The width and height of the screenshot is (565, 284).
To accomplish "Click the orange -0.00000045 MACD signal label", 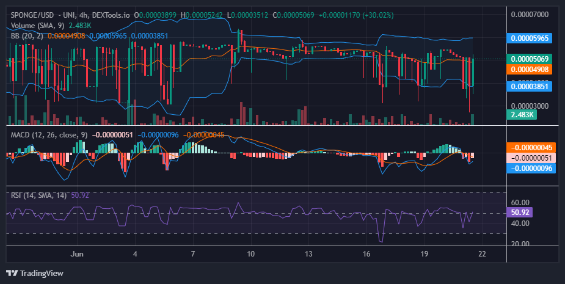I will tap(531, 147).
